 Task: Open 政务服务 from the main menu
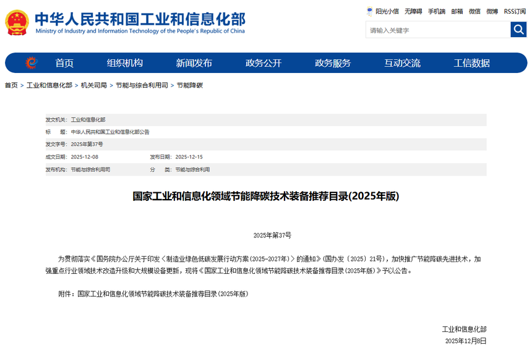coord(333,63)
